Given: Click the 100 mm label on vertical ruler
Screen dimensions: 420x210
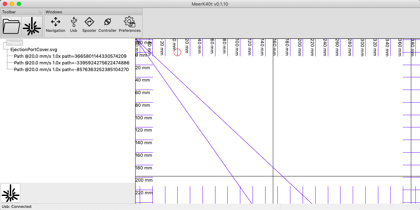Looking at the screenshot, I should tap(144, 118).
